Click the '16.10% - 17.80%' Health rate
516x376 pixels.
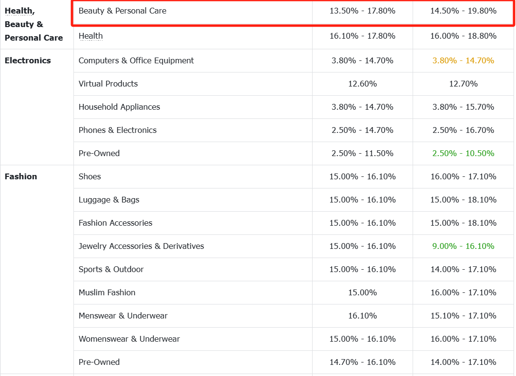[x=362, y=36]
